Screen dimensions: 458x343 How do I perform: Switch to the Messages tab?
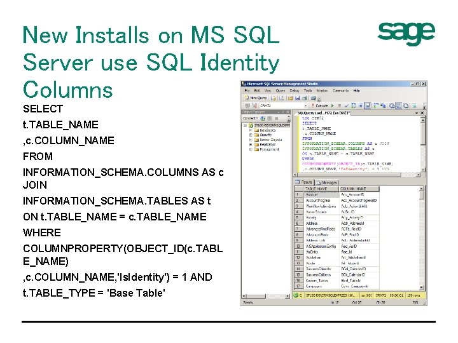(327, 182)
